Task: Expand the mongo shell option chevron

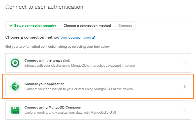Action: click(184, 63)
